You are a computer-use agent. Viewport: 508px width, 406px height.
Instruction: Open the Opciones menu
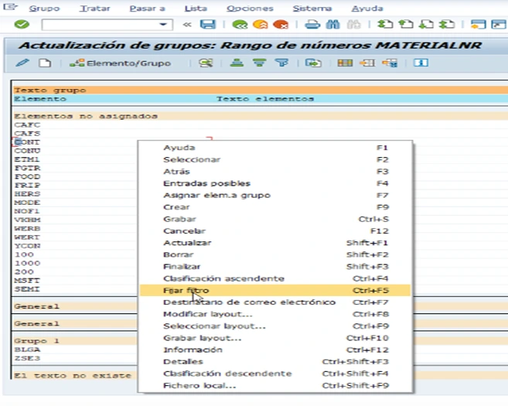coord(250,8)
